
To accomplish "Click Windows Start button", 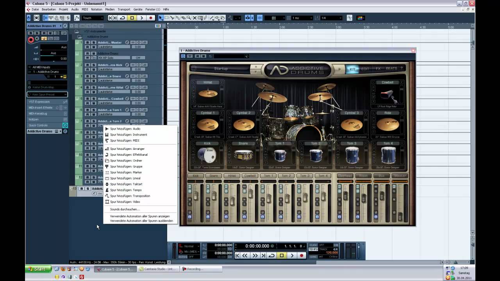I will point(38,269).
